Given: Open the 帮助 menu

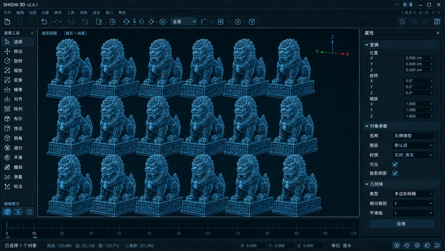Looking at the screenshot, I should pyautogui.click(x=122, y=13).
